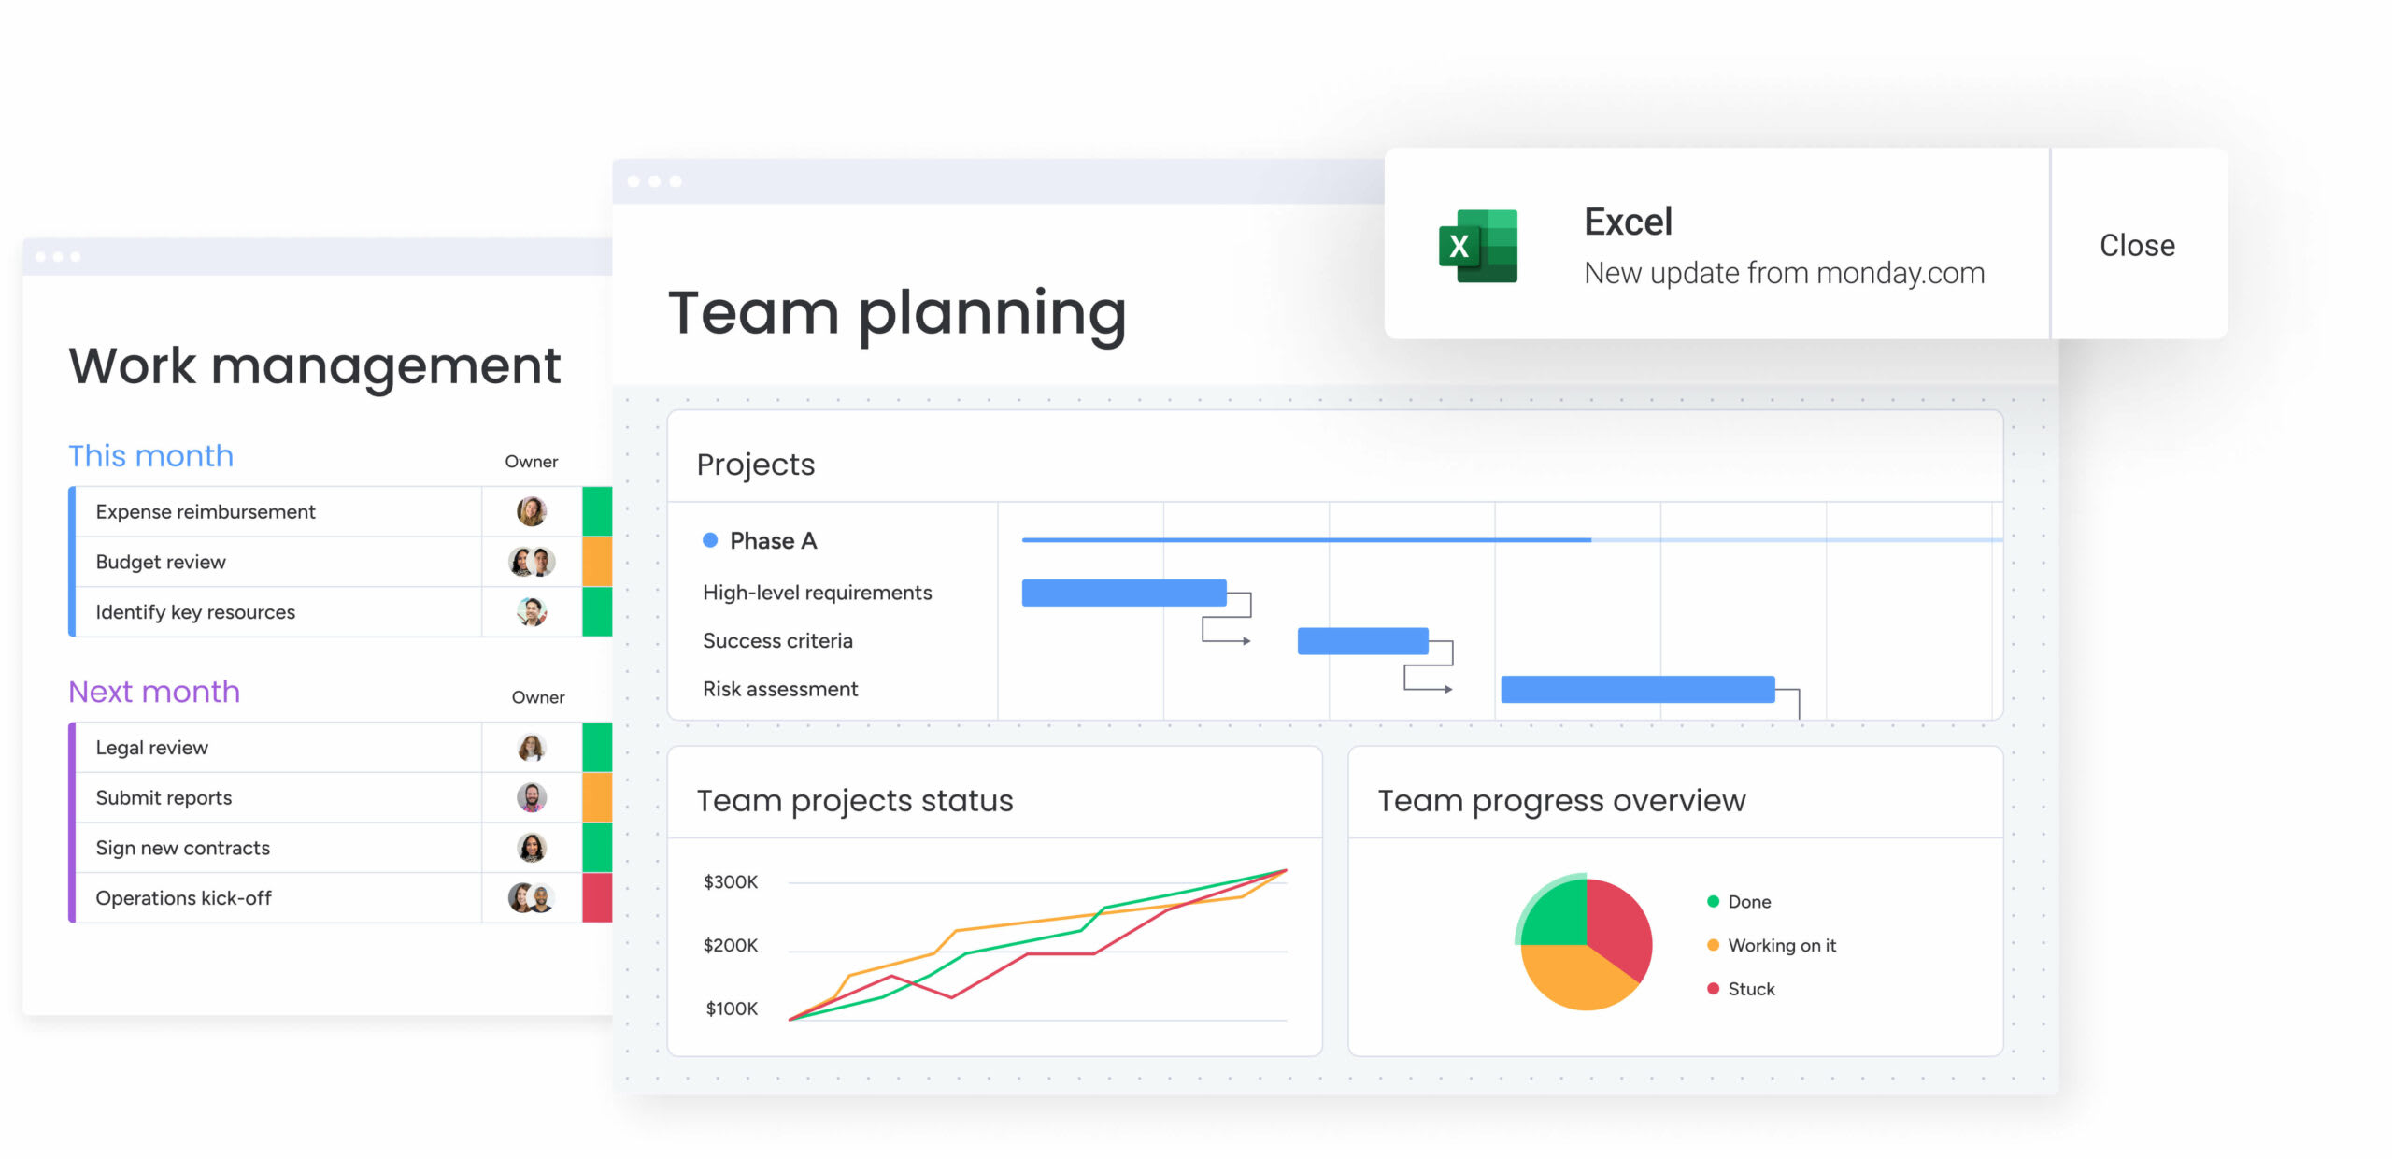Close the Excel update notification
Image resolution: width=2392 pixels, height=1159 pixels.
tap(2132, 244)
